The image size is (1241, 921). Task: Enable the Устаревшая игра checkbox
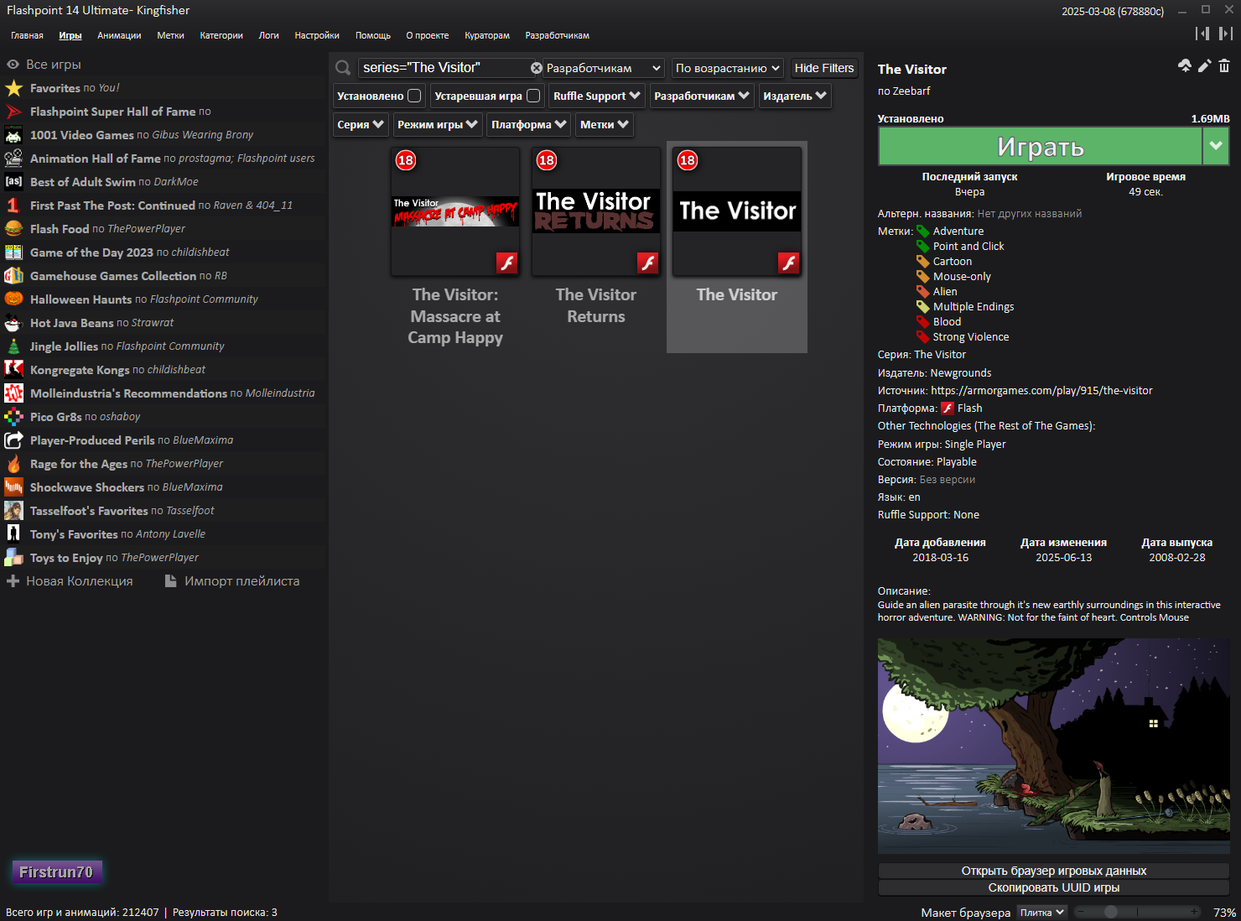point(533,96)
